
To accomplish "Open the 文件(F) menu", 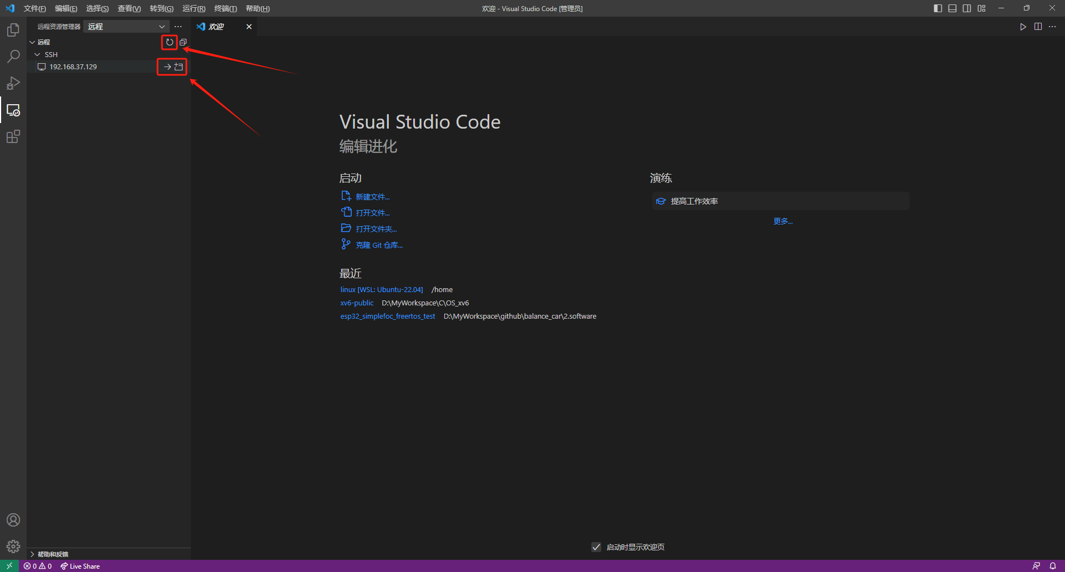I will tap(35, 8).
